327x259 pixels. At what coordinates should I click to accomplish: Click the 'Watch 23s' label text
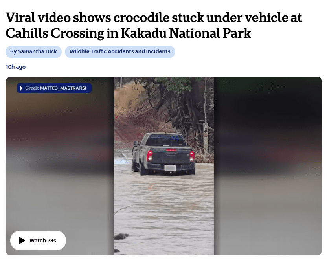pos(43,241)
